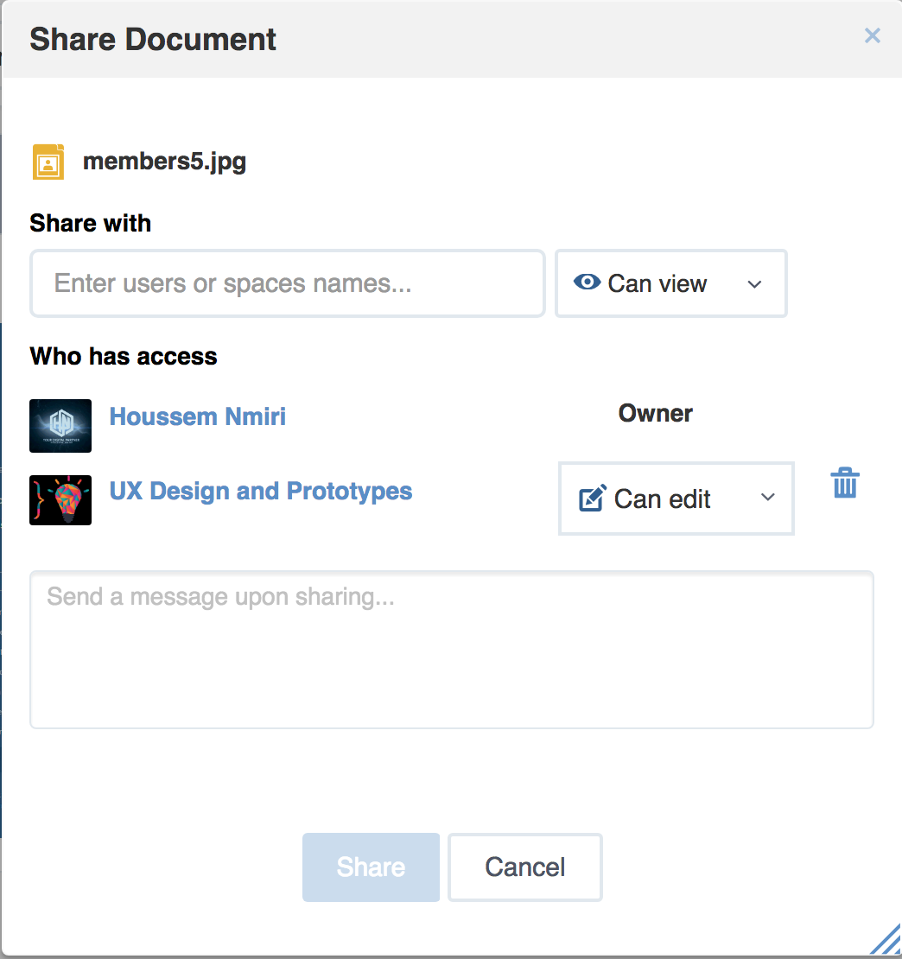Open Houssem Nmiri profile link

coord(198,416)
